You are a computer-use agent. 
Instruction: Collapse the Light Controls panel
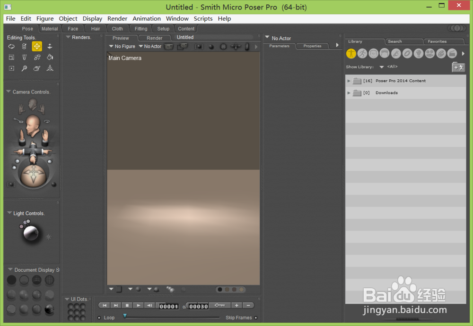tap(9, 213)
